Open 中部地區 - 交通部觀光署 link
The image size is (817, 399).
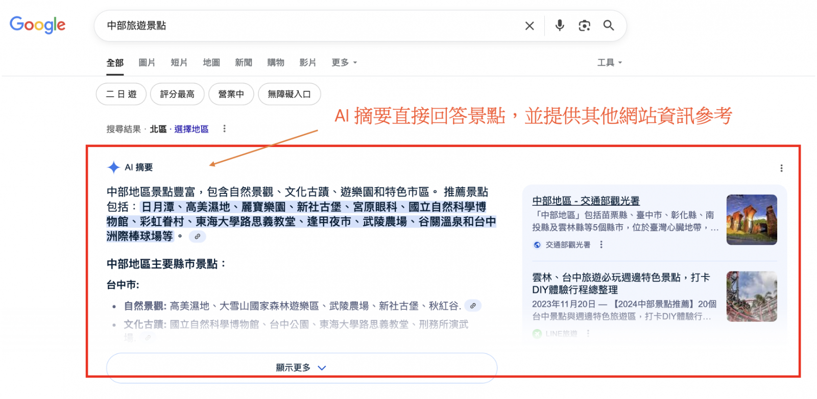(586, 201)
